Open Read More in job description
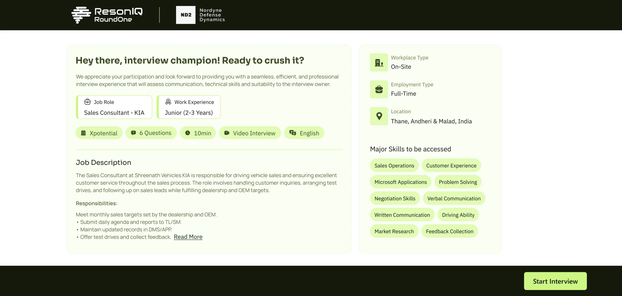The image size is (622, 296). coord(188,237)
